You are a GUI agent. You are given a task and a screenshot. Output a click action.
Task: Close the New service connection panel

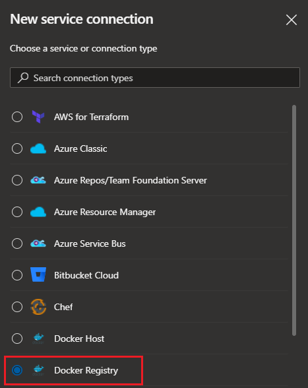tap(292, 20)
